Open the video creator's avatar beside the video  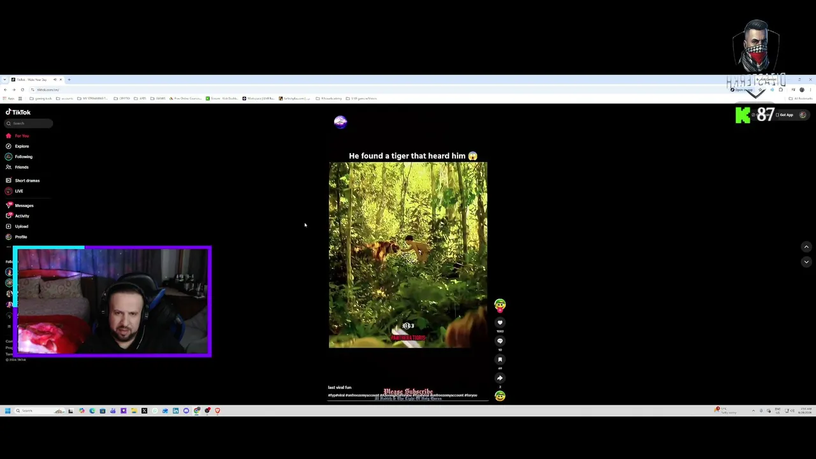(500, 305)
